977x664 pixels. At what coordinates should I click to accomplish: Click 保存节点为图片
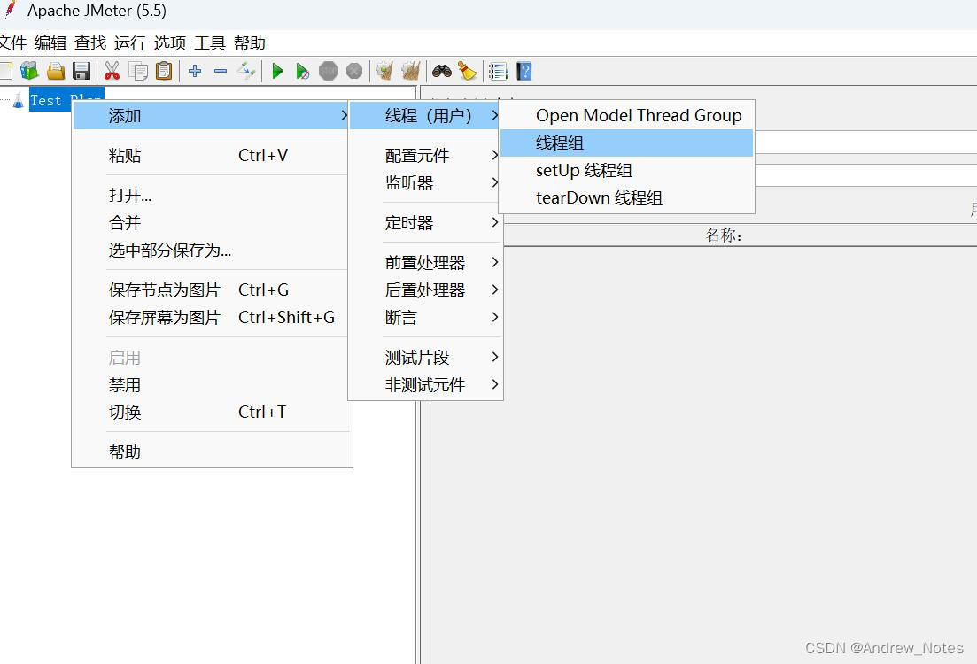pyautogui.click(x=211, y=290)
